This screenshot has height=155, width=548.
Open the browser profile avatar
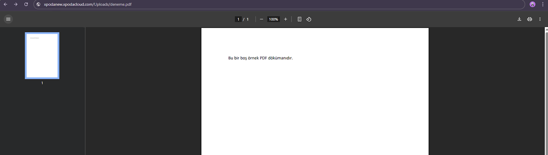click(532, 4)
